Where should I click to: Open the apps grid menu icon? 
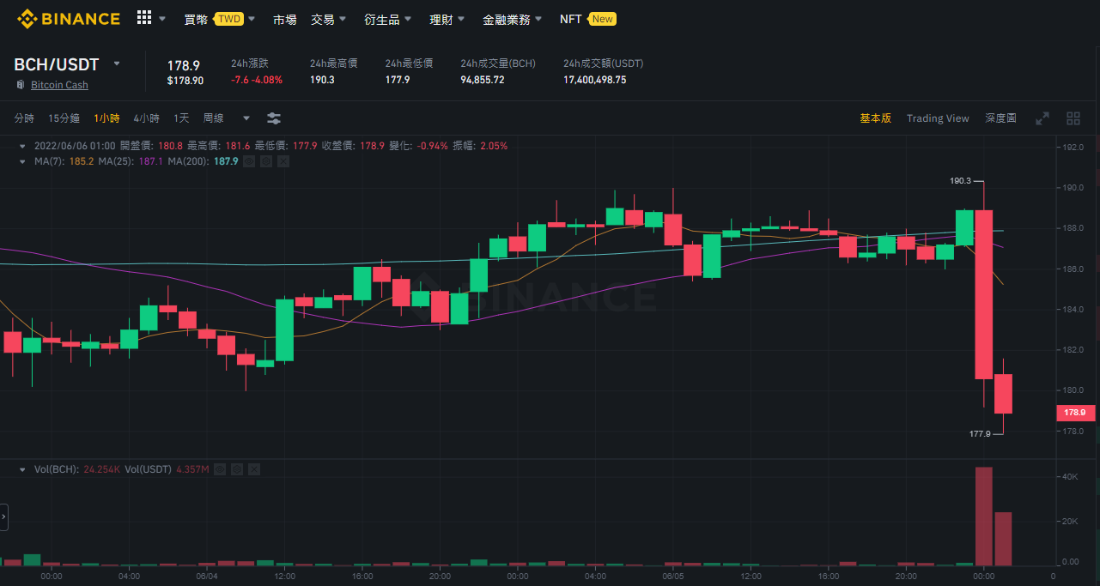(144, 18)
